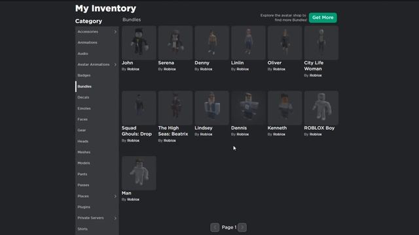Click the Get More button
Image resolution: width=419 pixels, height=235 pixels.
point(323,18)
